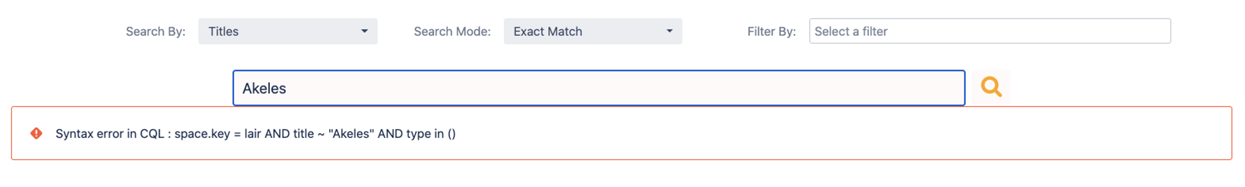Click the word Akeles in search field
1245x187 pixels.
[x=264, y=89]
